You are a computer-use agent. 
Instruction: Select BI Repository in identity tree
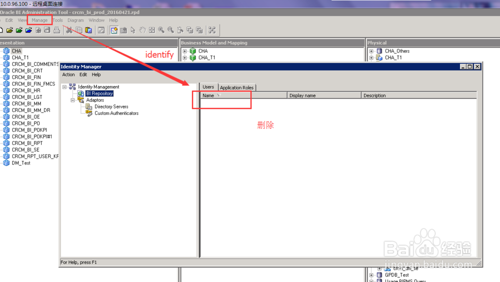[x=99, y=93]
